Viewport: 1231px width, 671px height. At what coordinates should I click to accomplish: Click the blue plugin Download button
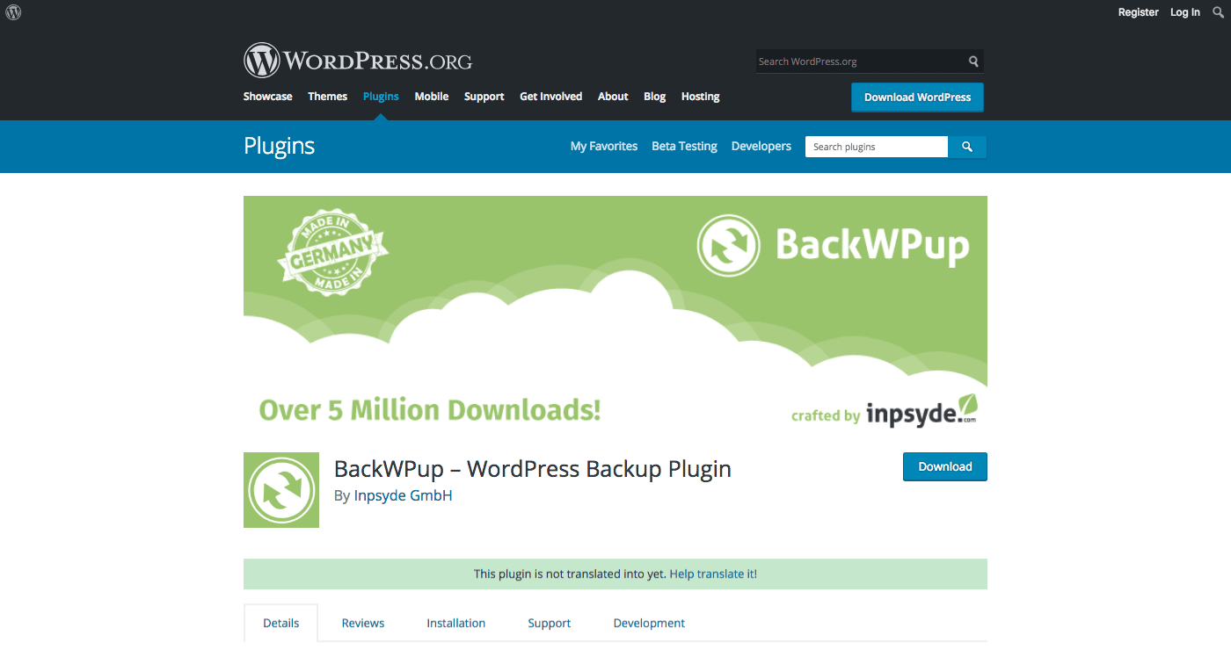tap(945, 466)
